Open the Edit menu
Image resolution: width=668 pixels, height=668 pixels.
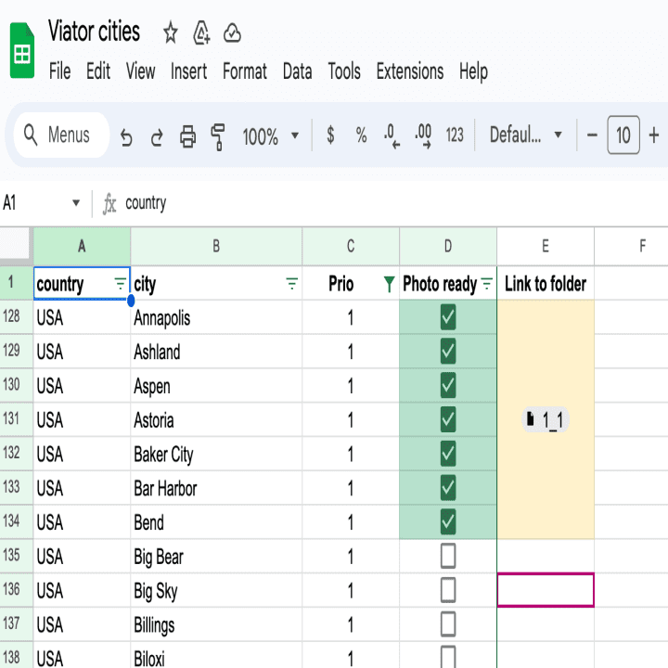[98, 71]
